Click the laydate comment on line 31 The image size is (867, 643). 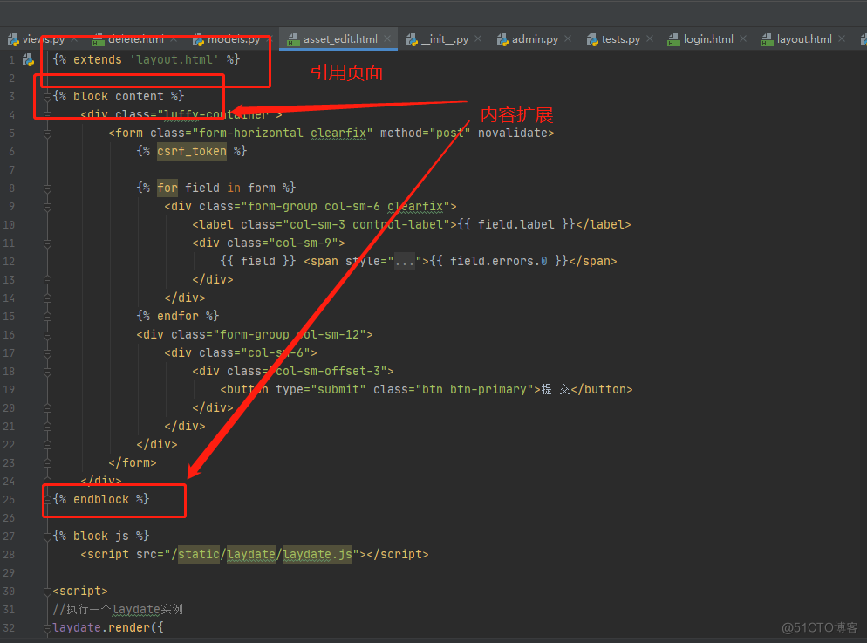click(x=118, y=609)
